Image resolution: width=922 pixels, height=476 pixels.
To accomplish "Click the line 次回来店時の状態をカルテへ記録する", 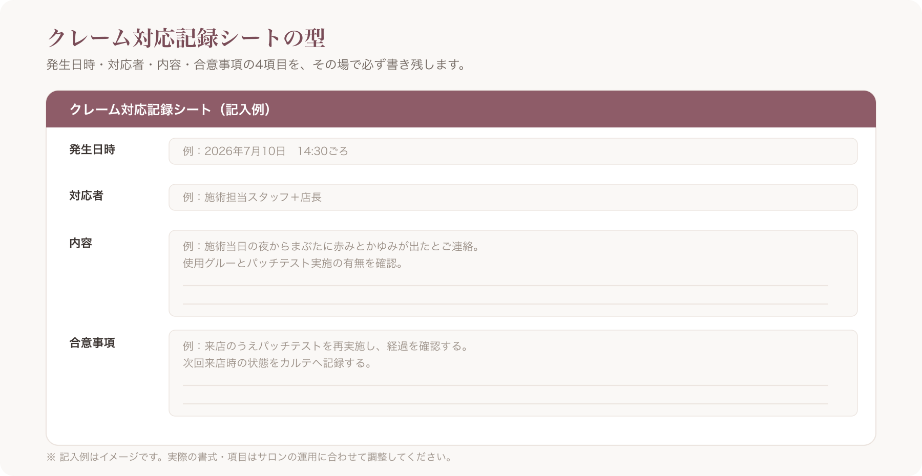I will (x=277, y=363).
